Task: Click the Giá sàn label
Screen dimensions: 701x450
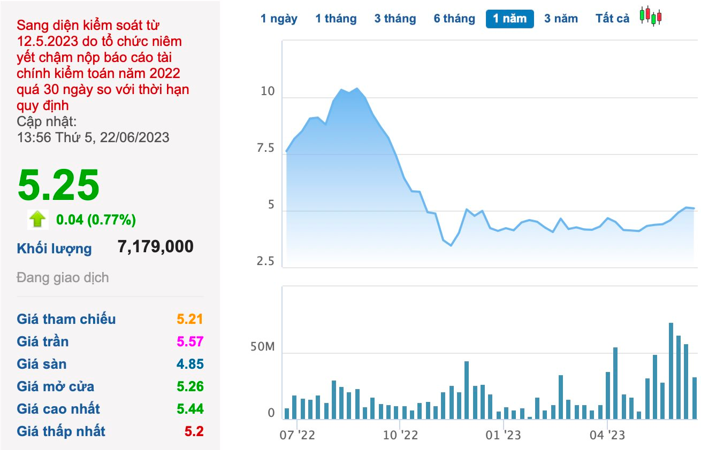Action: [42, 364]
